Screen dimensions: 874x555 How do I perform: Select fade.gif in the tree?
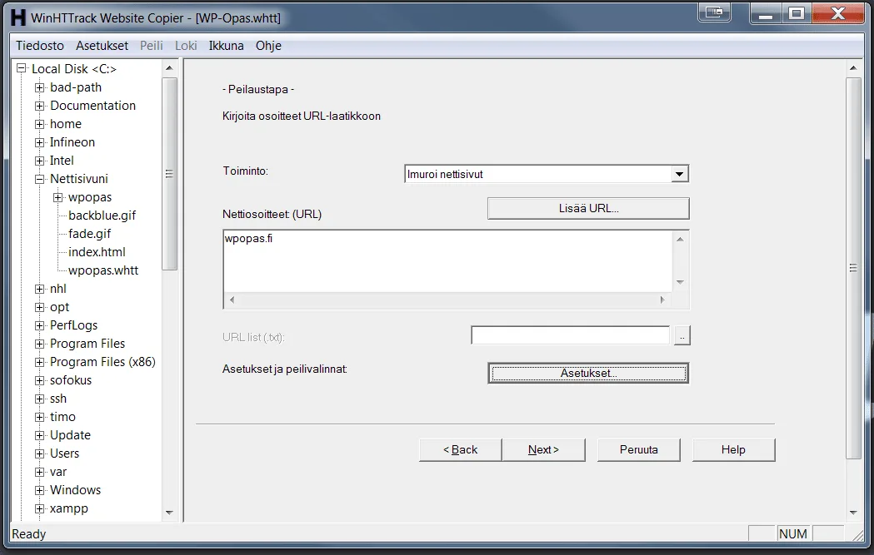click(89, 234)
